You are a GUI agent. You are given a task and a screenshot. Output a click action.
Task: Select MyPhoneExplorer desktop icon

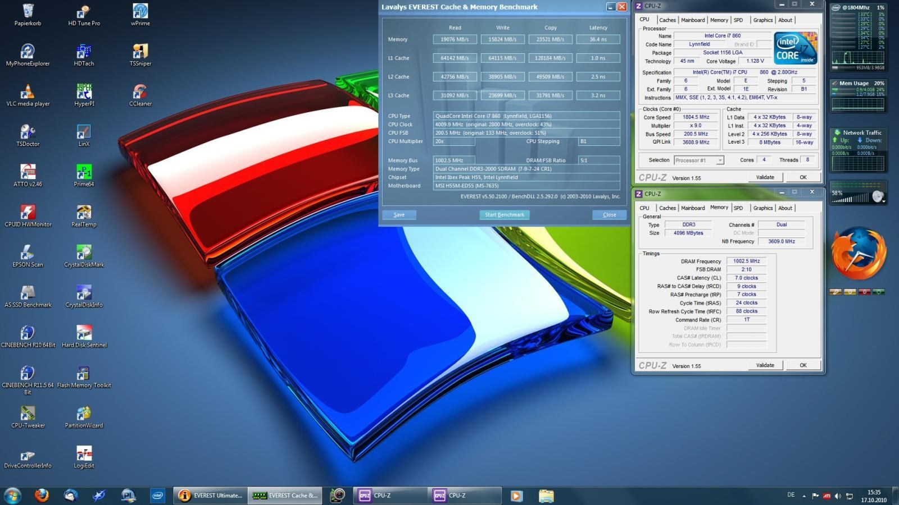[28, 56]
